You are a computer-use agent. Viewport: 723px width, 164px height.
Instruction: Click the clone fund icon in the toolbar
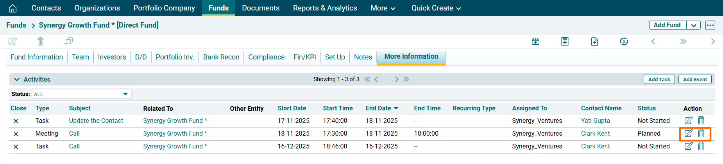[x=68, y=41]
